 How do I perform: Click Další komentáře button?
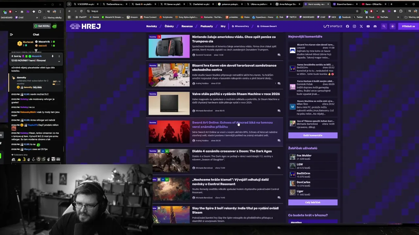pyautogui.click(x=313, y=135)
